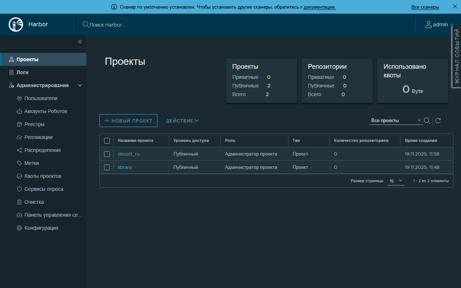Click the Users icon in sidebar

(x=19, y=98)
